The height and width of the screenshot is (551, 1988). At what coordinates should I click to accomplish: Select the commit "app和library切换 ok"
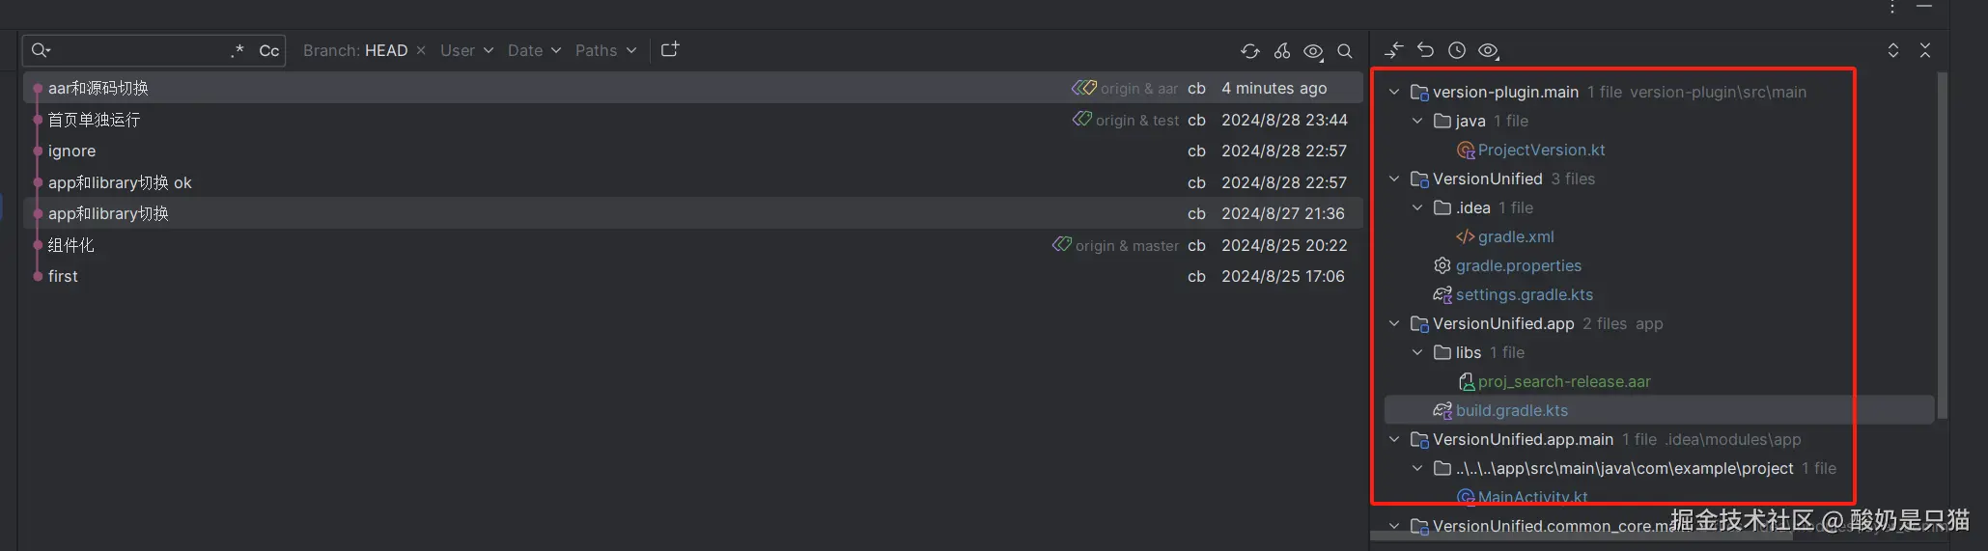tap(120, 182)
